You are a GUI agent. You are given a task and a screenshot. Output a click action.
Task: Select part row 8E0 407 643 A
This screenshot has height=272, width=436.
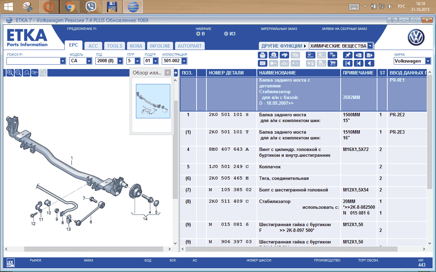(303, 155)
